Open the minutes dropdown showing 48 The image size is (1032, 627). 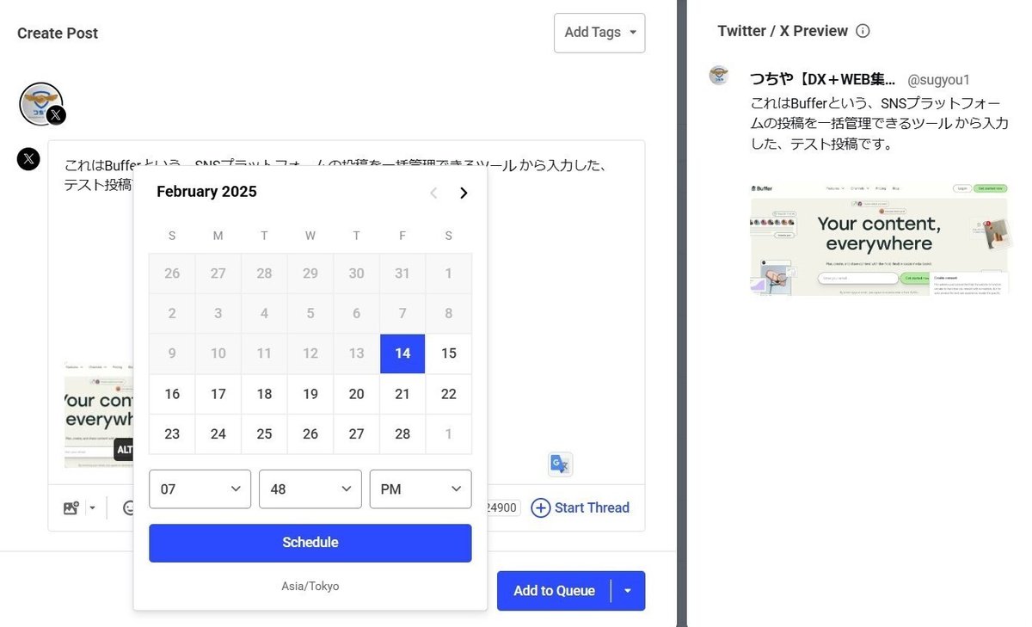click(x=310, y=489)
